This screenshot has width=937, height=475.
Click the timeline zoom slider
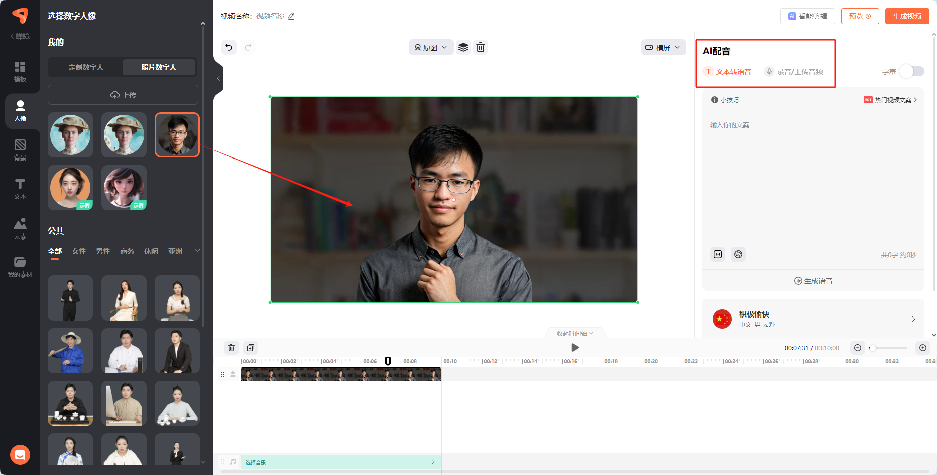coord(888,348)
